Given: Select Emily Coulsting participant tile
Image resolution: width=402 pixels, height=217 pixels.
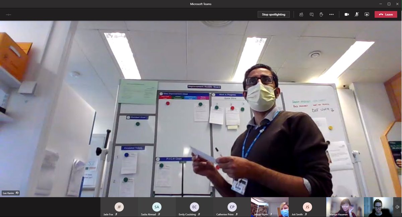Looking at the screenshot, I should pos(194,207).
